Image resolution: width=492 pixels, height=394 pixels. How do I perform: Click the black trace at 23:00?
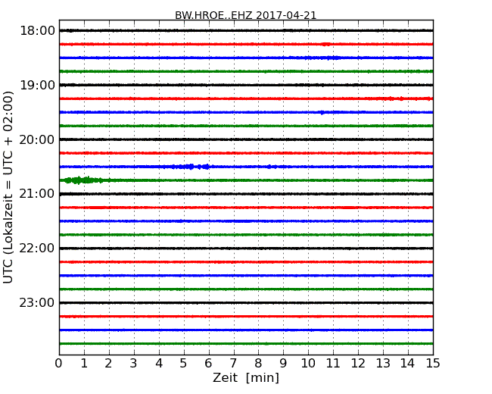(x=246, y=303)
